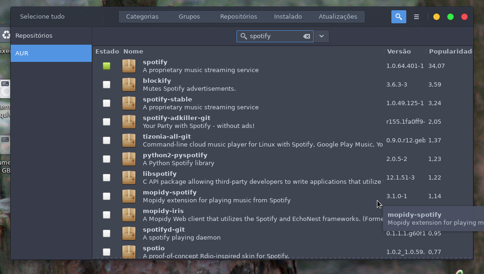Toggle the installed state checkbox for spotify
This screenshot has width=484, height=274.
(107, 66)
